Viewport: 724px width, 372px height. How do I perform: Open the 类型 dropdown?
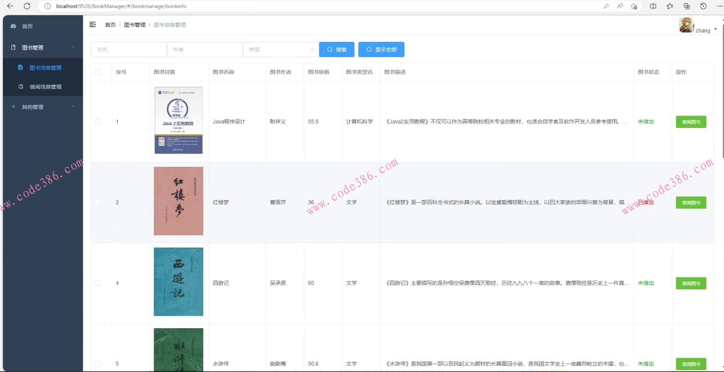[281, 49]
